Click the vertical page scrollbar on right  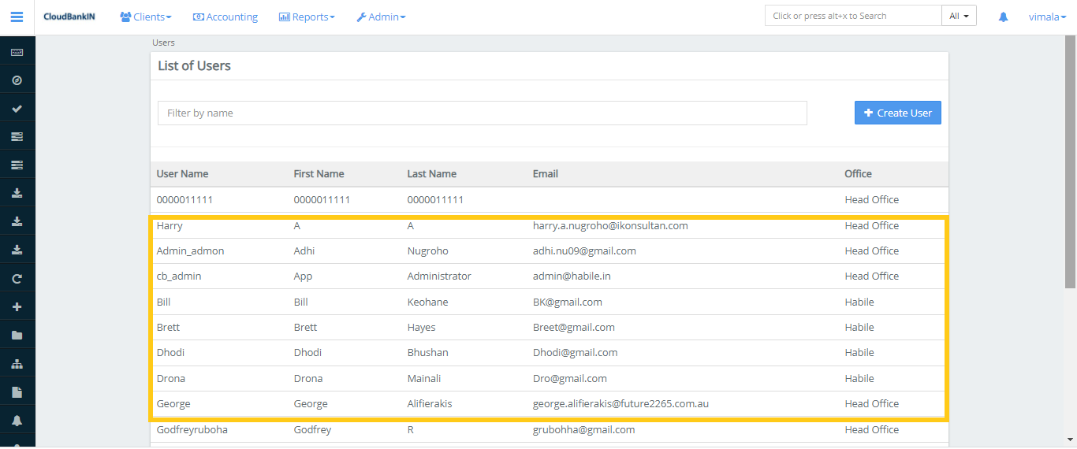tap(1070, 158)
